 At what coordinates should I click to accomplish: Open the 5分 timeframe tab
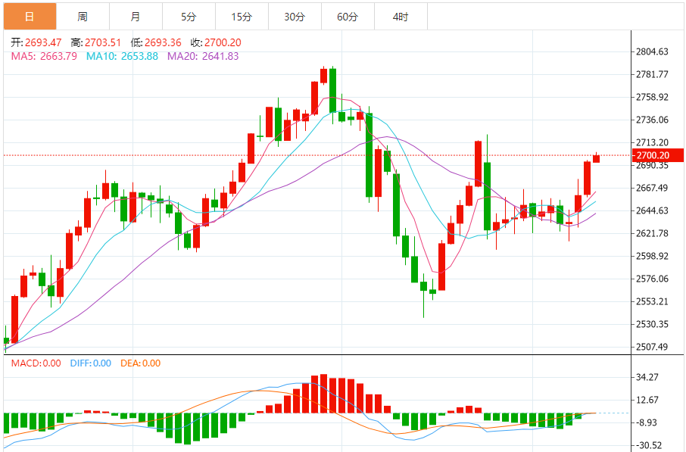[189, 17]
